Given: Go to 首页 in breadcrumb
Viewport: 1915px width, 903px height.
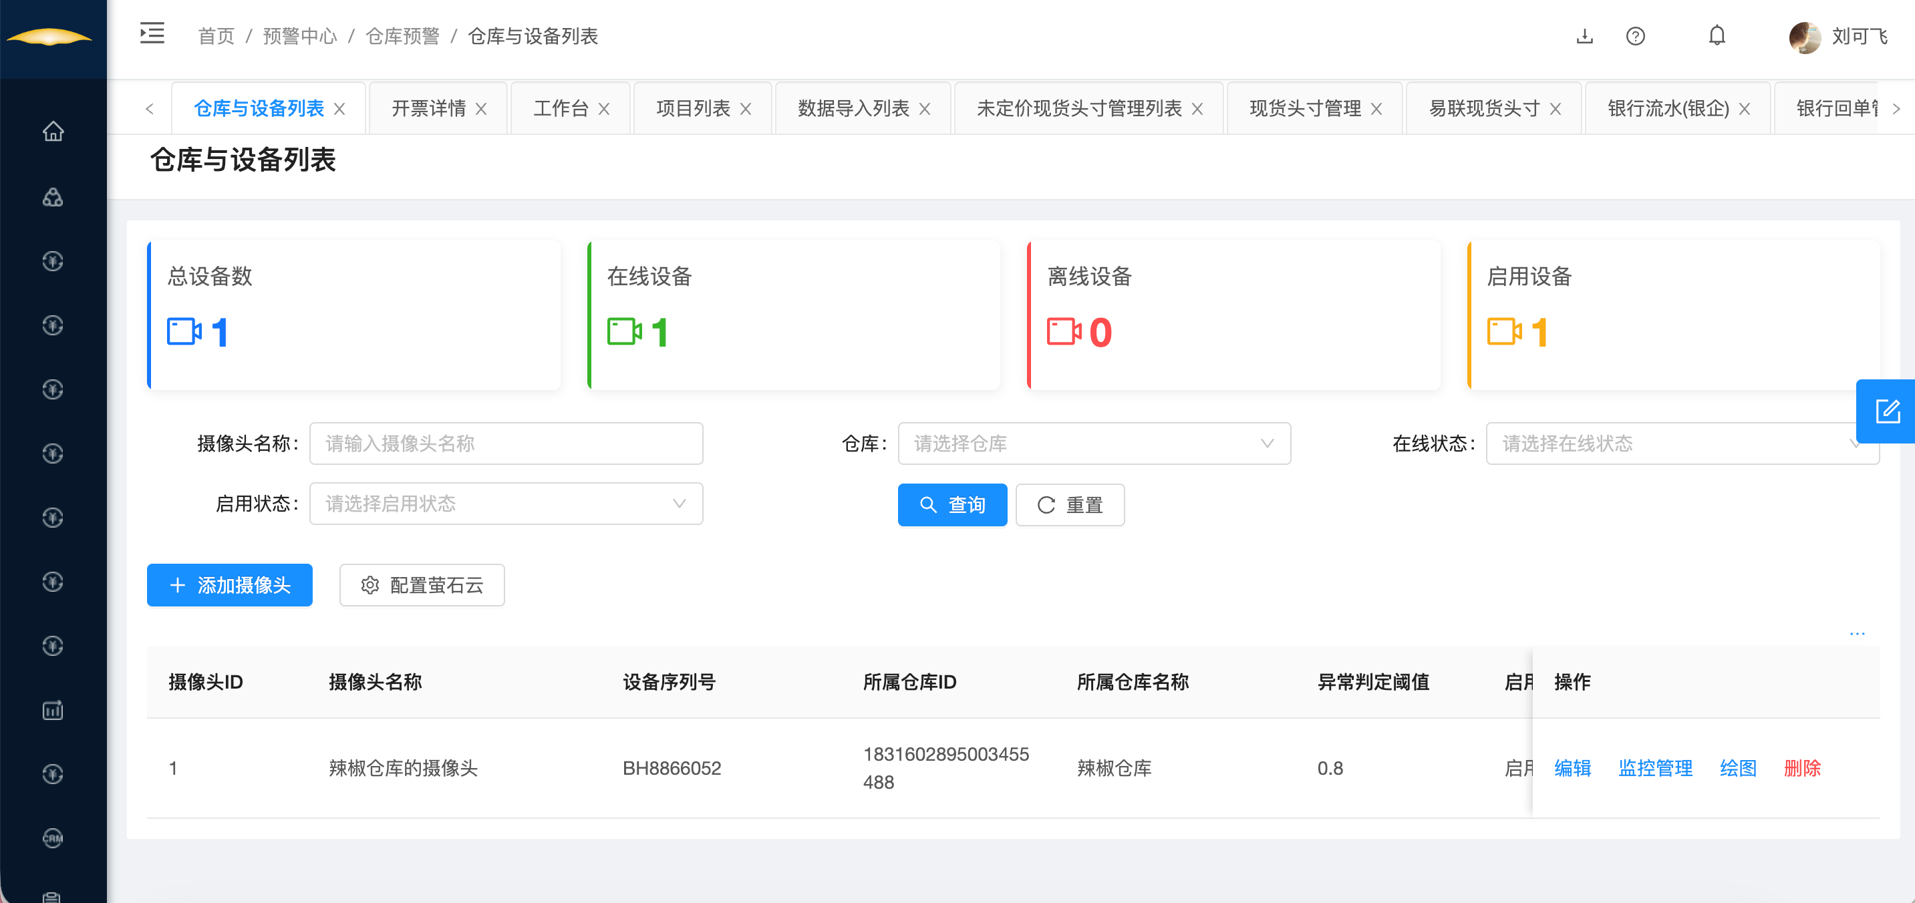Looking at the screenshot, I should pos(216,35).
